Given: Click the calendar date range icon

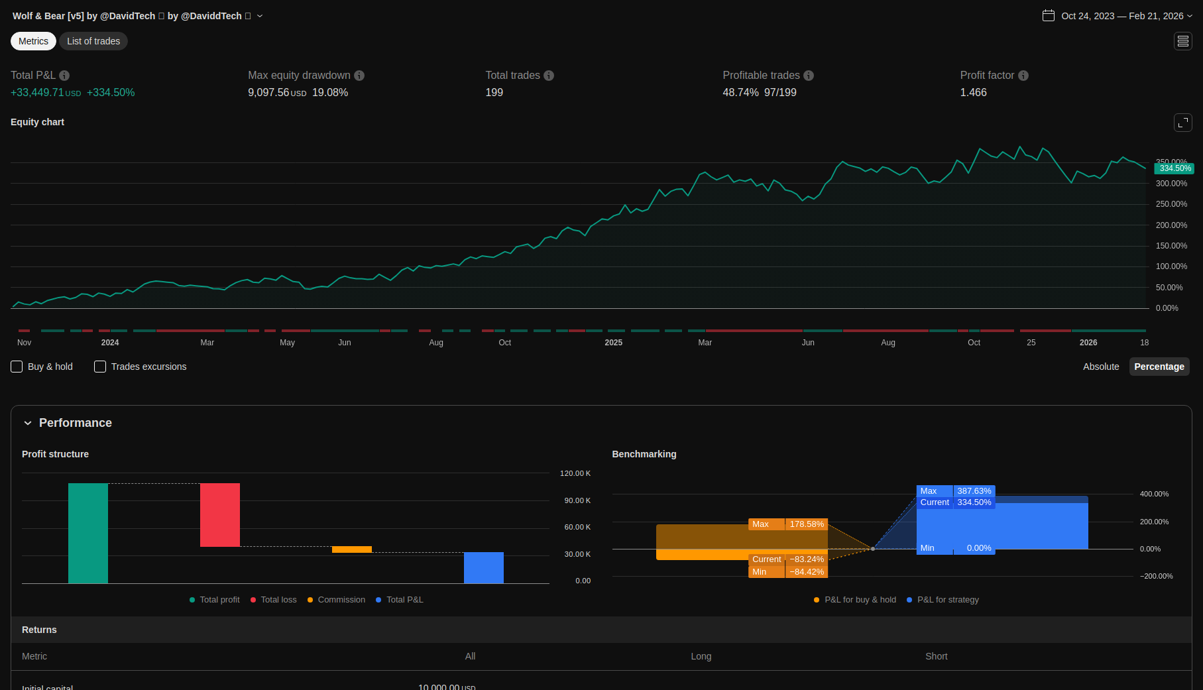Looking at the screenshot, I should click(x=1048, y=16).
